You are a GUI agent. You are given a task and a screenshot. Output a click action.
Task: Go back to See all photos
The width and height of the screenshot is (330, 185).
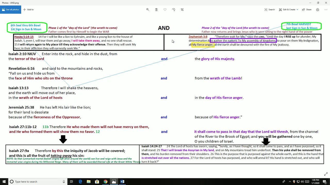[11, 10]
